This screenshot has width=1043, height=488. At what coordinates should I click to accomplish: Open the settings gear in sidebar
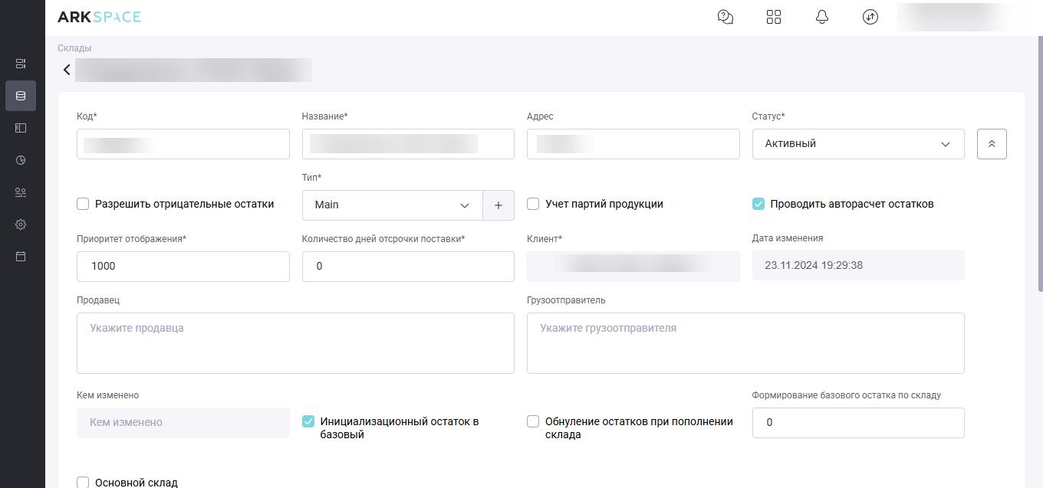(x=21, y=224)
